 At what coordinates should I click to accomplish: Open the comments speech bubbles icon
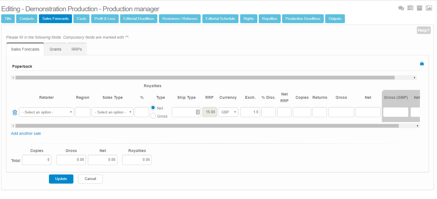(x=401, y=8)
